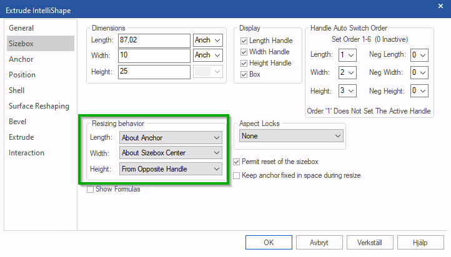This screenshot has width=451, height=257.
Task: Switch to the Extrude page
Action: pos(21,137)
